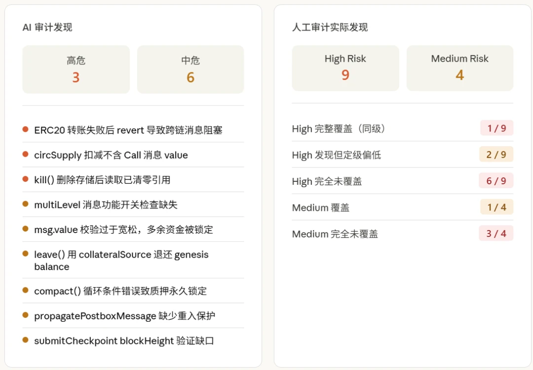Click the orange bullet beside multiLevel finding

click(x=25, y=204)
